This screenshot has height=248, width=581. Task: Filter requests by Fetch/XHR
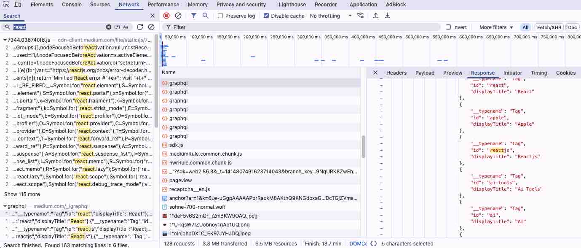(549, 27)
